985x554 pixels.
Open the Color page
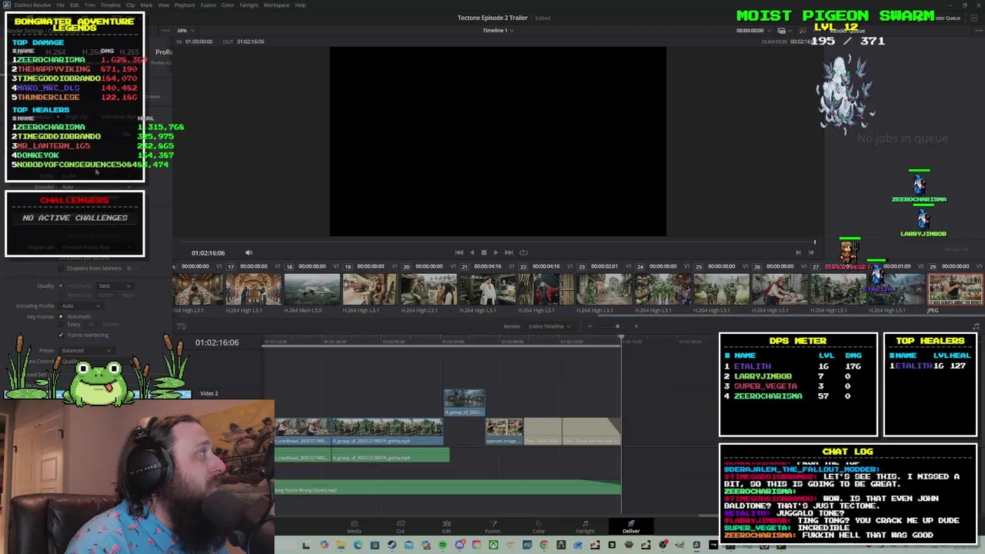point(539,527)
